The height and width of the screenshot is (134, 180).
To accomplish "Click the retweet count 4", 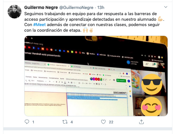I will pyautogui.click(x=72, y=122).
